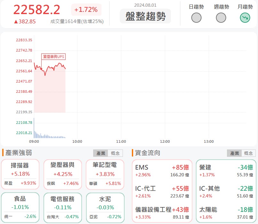Click the 資金流向 section heading

(x=148, y=153)
